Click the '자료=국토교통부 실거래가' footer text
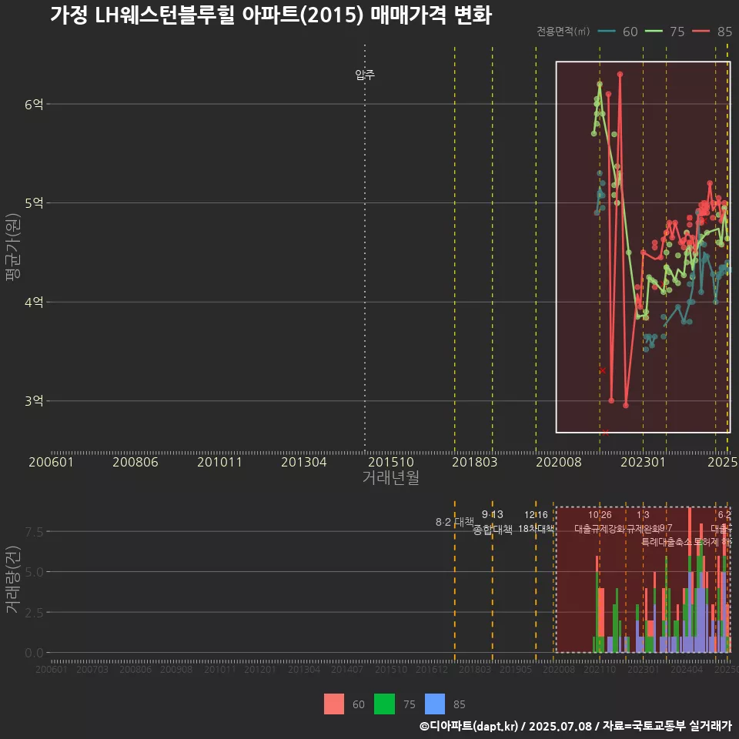The height and width of the screenshot is (739, 739). pyautogui.click(x=667, y=726)
